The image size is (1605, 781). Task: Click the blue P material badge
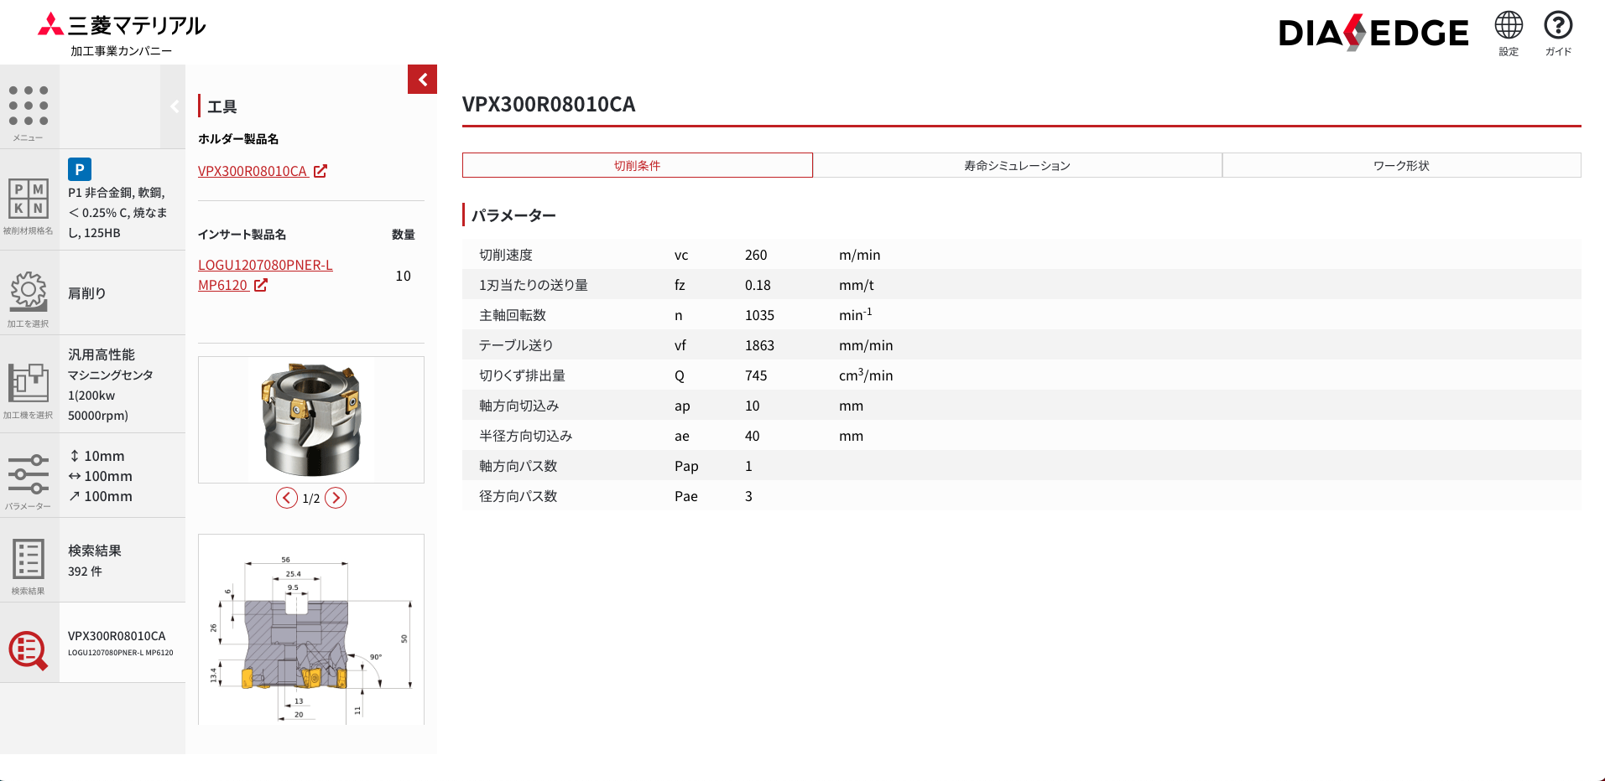pyautogui.click(x=80, y=169)
